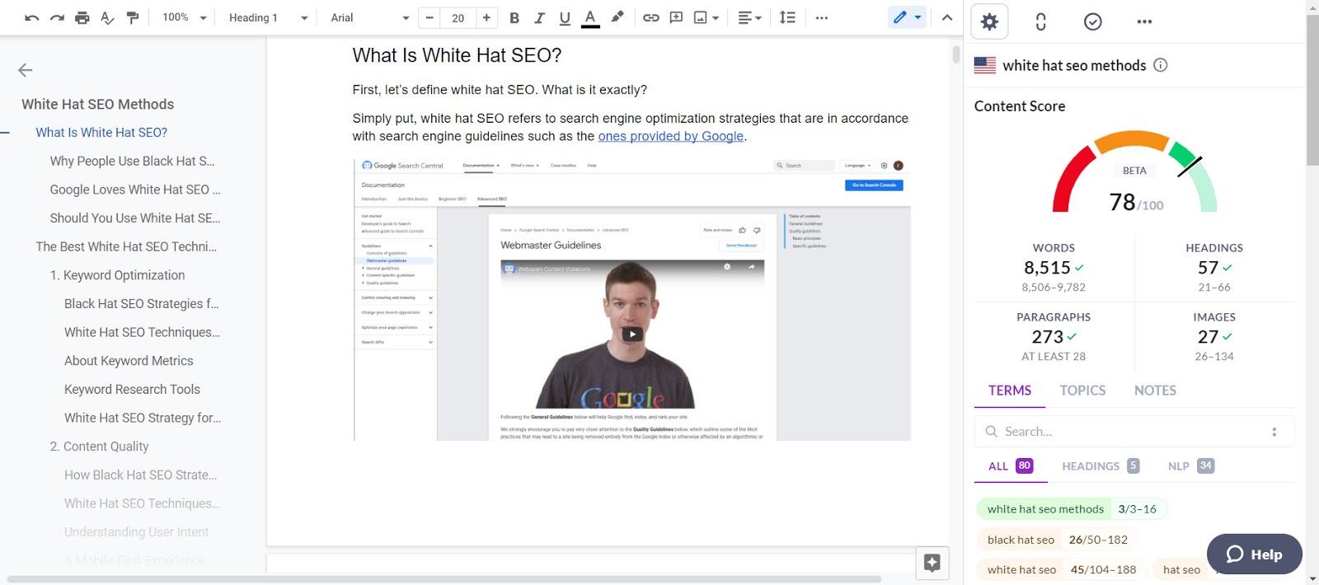The width and height of the screenshot is (1319, 585).
Task: Open search options kebab menu
Action: click(1274, 432)
